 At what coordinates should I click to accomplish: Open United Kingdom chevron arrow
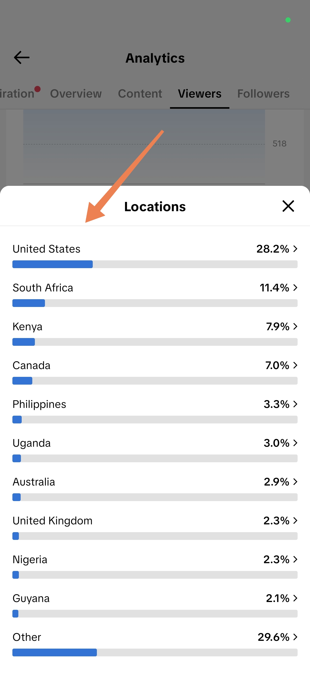295,520
